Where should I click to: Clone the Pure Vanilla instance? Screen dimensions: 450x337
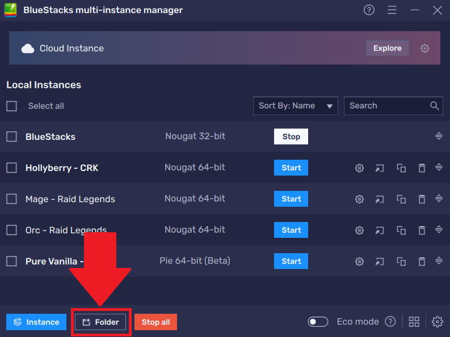coord(401,262)
